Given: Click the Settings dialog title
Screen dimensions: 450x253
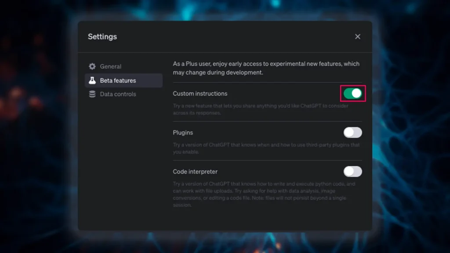Looking at the screenshot, I should tap(102, 36).
